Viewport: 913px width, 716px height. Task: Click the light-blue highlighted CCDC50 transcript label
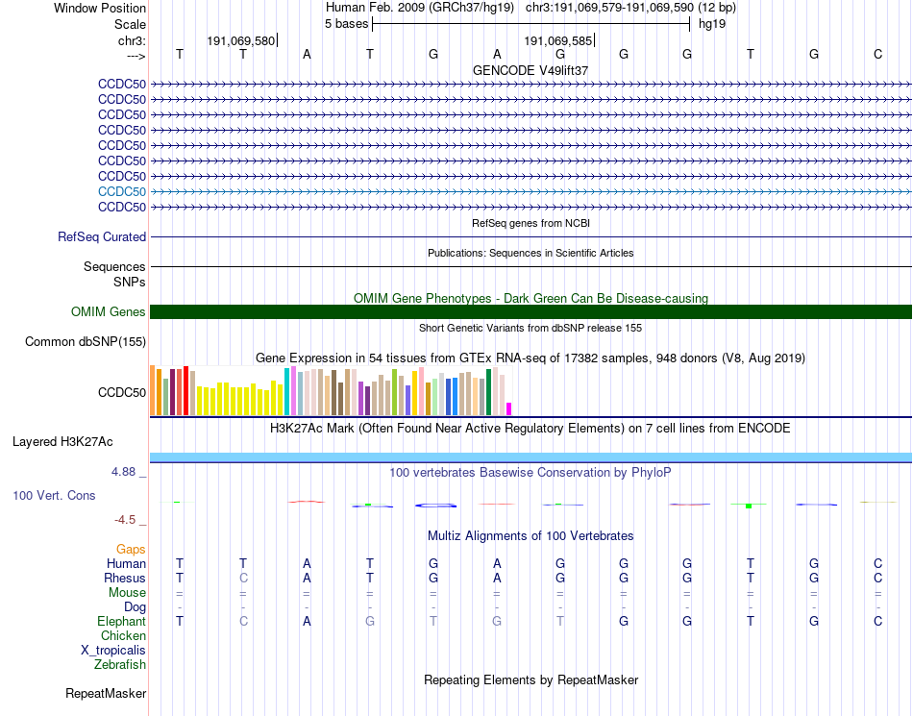(122, 191)
